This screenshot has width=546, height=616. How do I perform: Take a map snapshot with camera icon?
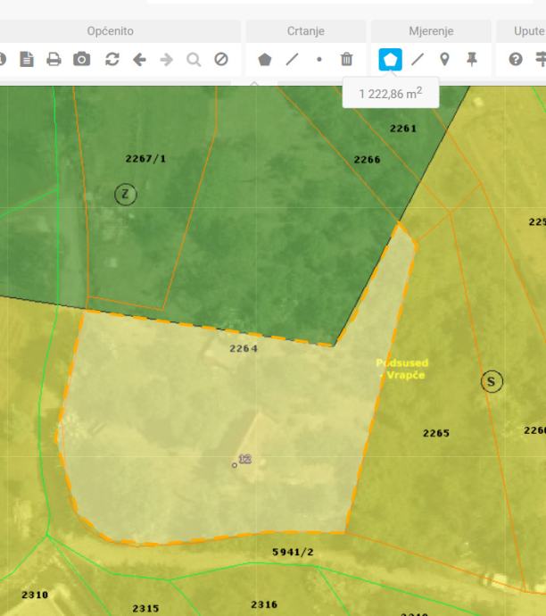coord(82,59)
